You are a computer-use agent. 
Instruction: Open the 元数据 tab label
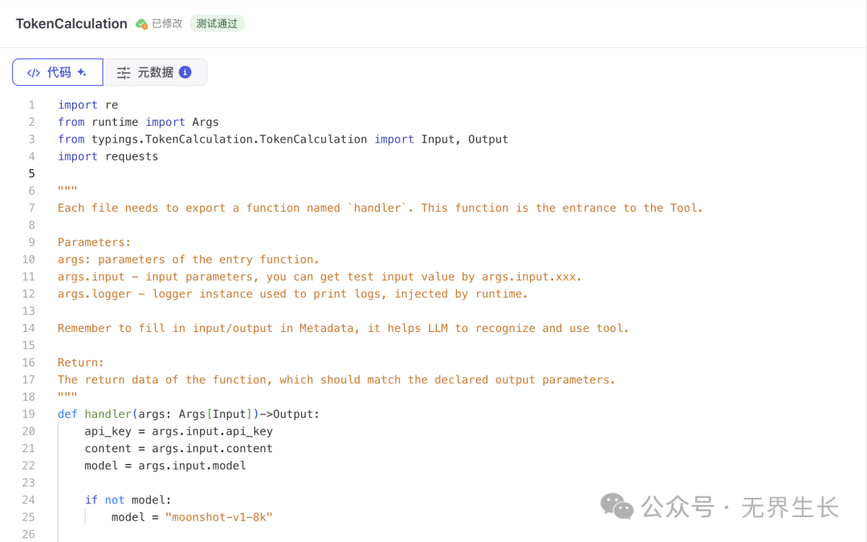point(155,72)
